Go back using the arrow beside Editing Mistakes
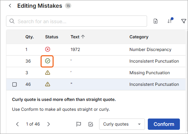 10,6
